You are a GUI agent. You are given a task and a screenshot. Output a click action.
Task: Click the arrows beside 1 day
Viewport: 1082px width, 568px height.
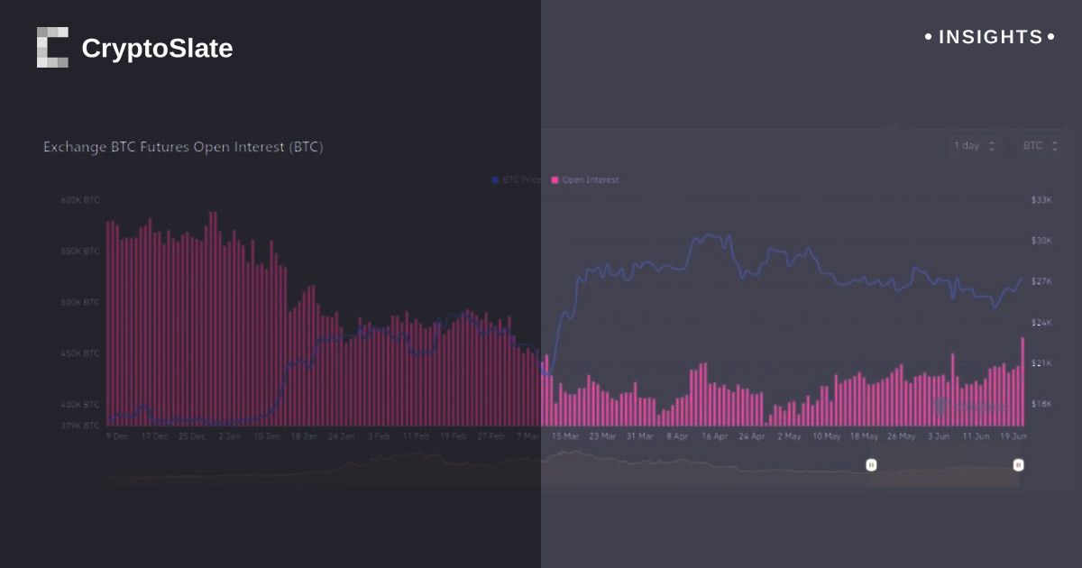pyautogui.click(x=993, y=146)
